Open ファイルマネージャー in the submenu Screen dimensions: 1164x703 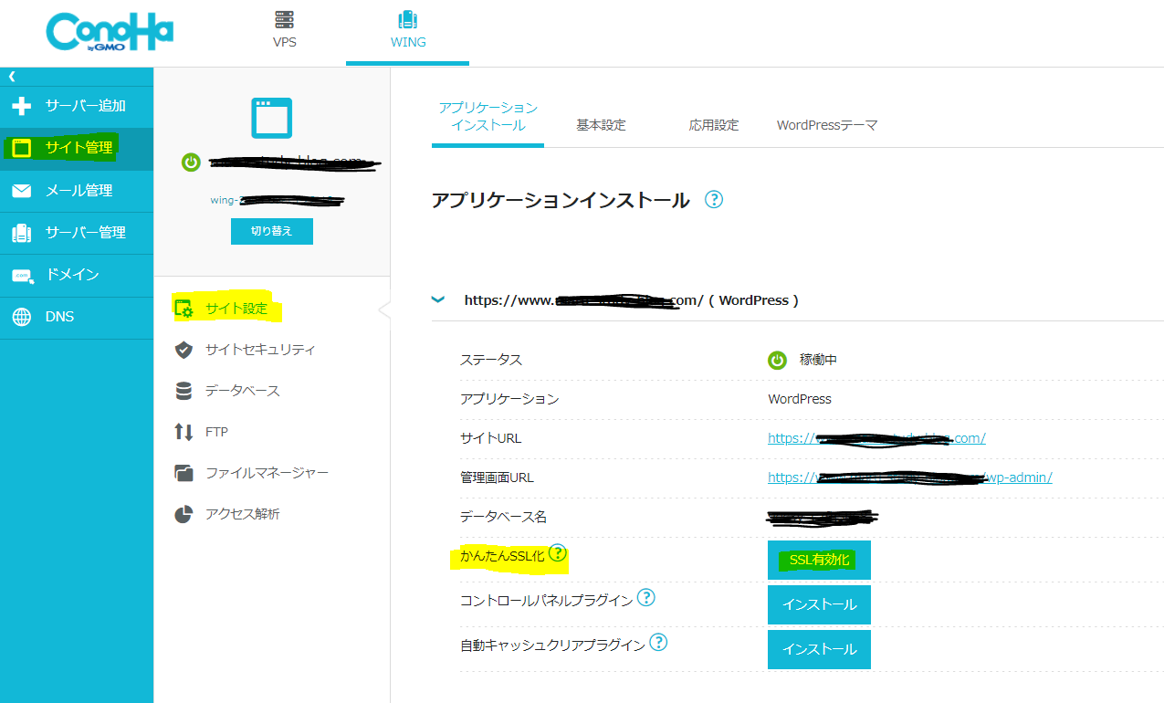[x=267, y=473]
